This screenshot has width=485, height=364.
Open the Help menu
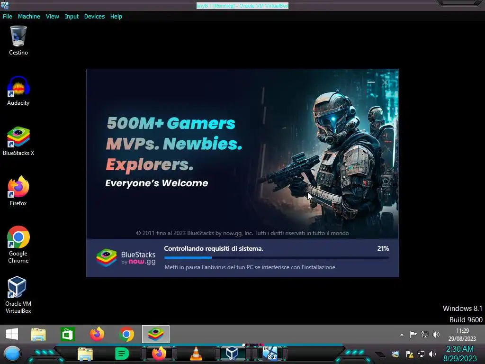(116, 17)
